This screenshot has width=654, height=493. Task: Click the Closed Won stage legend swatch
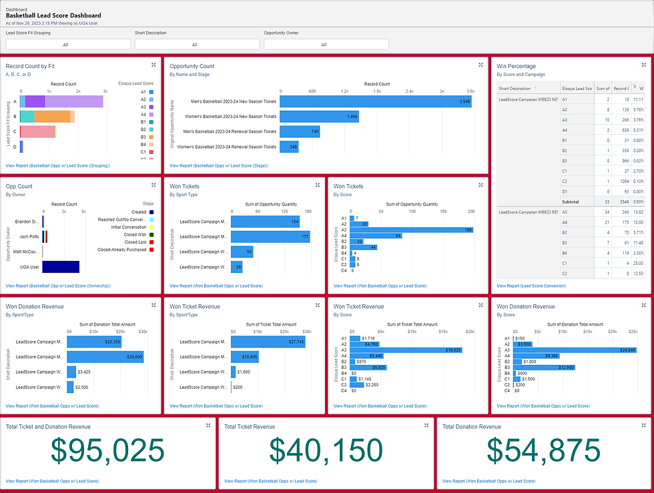pos(151,234)
